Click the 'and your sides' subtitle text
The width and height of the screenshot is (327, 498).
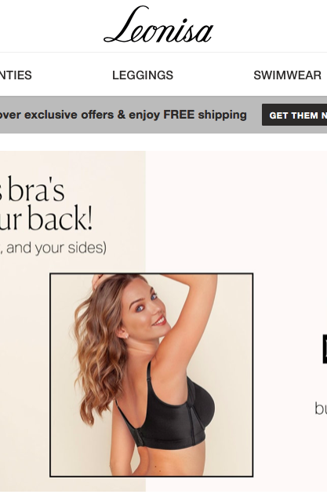coord(53,247)
